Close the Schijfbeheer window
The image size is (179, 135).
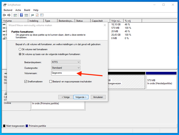click(173, 5)
